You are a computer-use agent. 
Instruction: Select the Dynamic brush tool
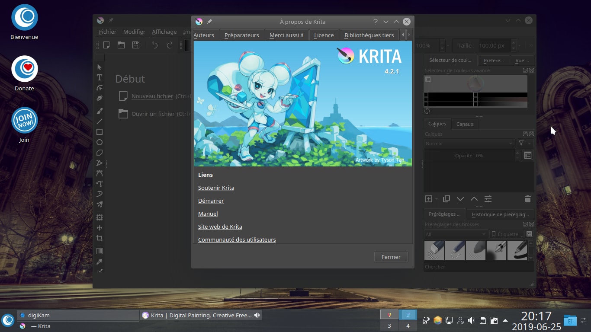coord(100,194)
